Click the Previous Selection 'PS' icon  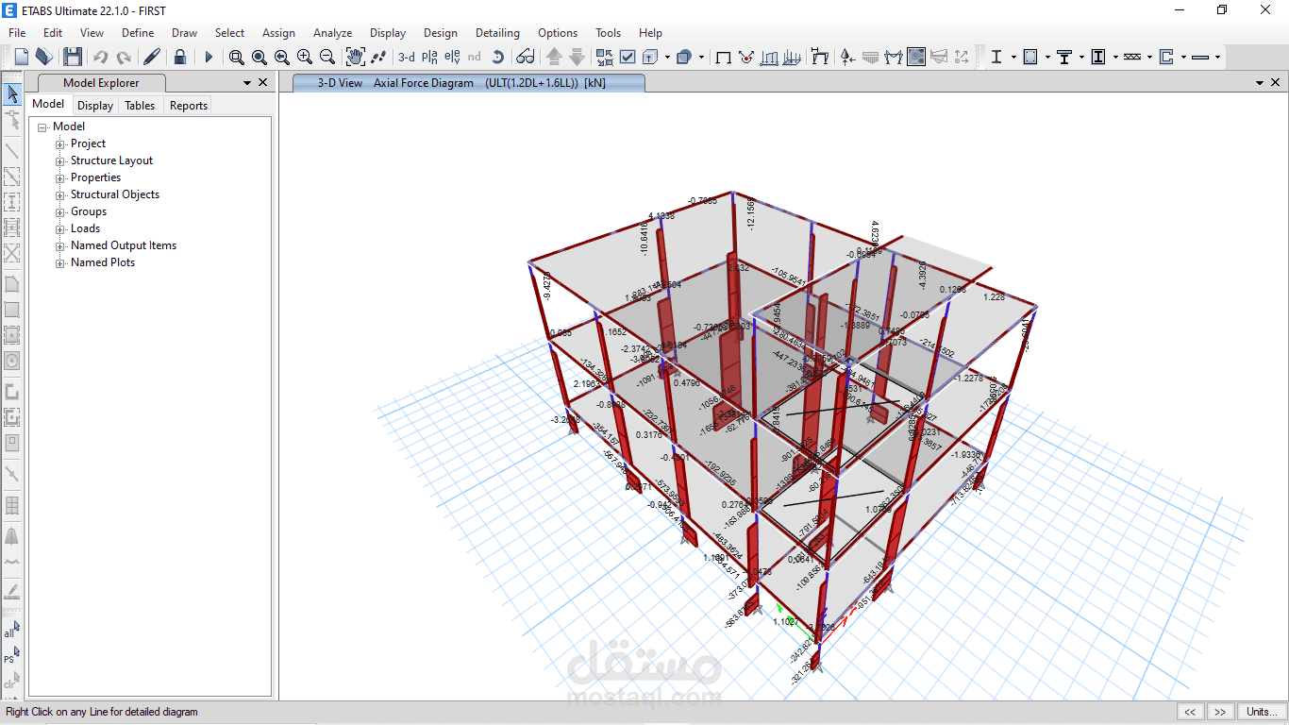(x=11, y=656)
